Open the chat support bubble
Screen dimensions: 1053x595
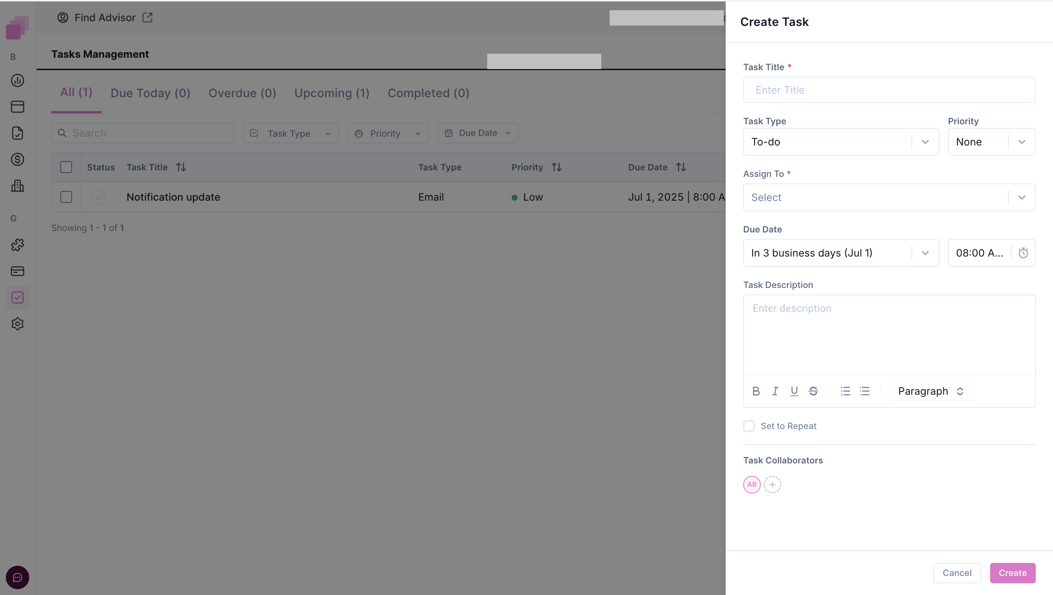(x=18, y=577)
